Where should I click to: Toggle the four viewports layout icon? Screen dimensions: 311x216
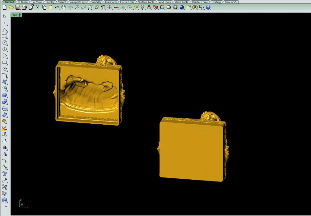coord(110,7)
